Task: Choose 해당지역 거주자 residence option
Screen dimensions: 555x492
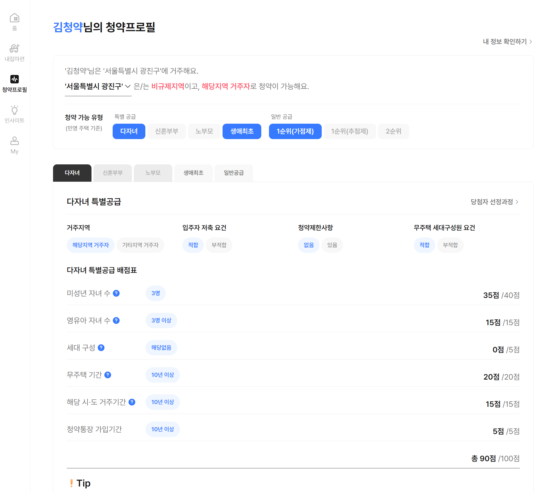Action: pyautogui.click(x=91, y=245)
